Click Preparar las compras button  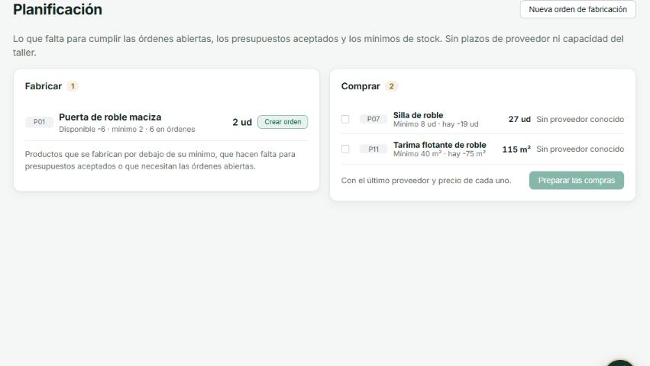pyautogui.click(x=576, y=181)
